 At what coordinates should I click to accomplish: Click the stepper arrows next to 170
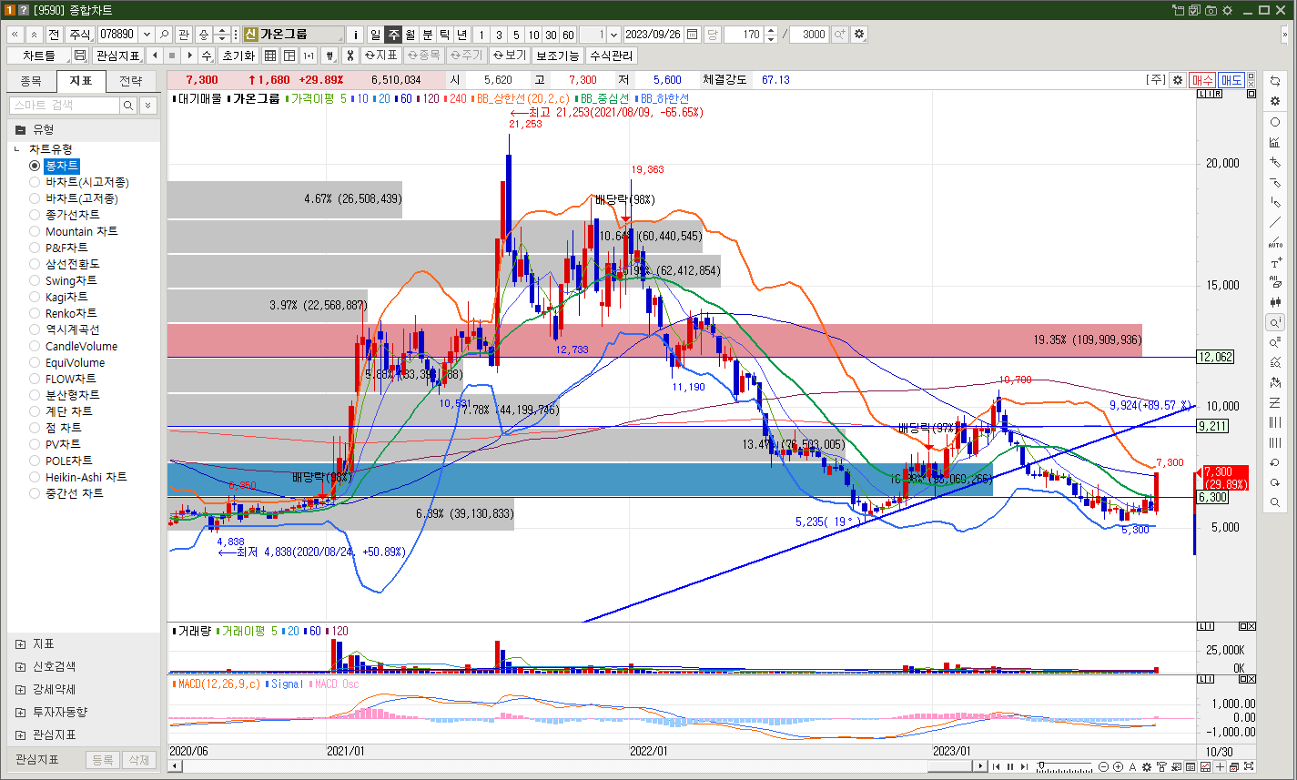tap(771, 35)
